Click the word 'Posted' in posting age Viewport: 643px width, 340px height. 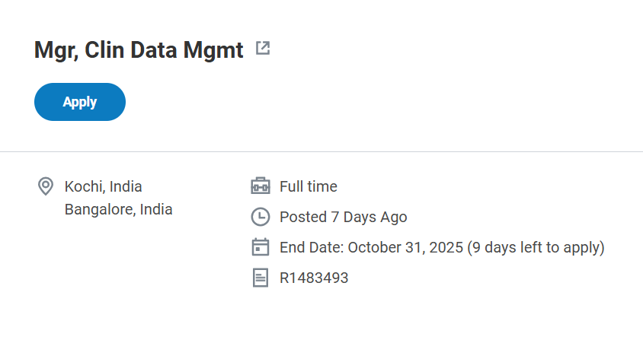(303, 217)
